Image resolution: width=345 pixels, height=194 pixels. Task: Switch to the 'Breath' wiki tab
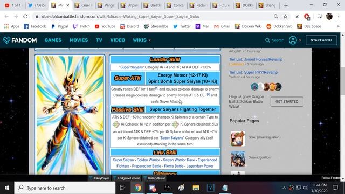pos(152,5)
